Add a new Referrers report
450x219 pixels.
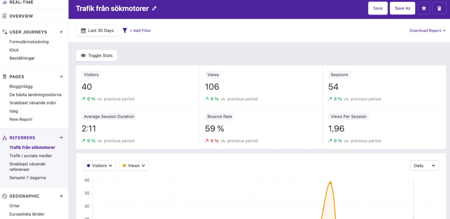coord(61,137)
